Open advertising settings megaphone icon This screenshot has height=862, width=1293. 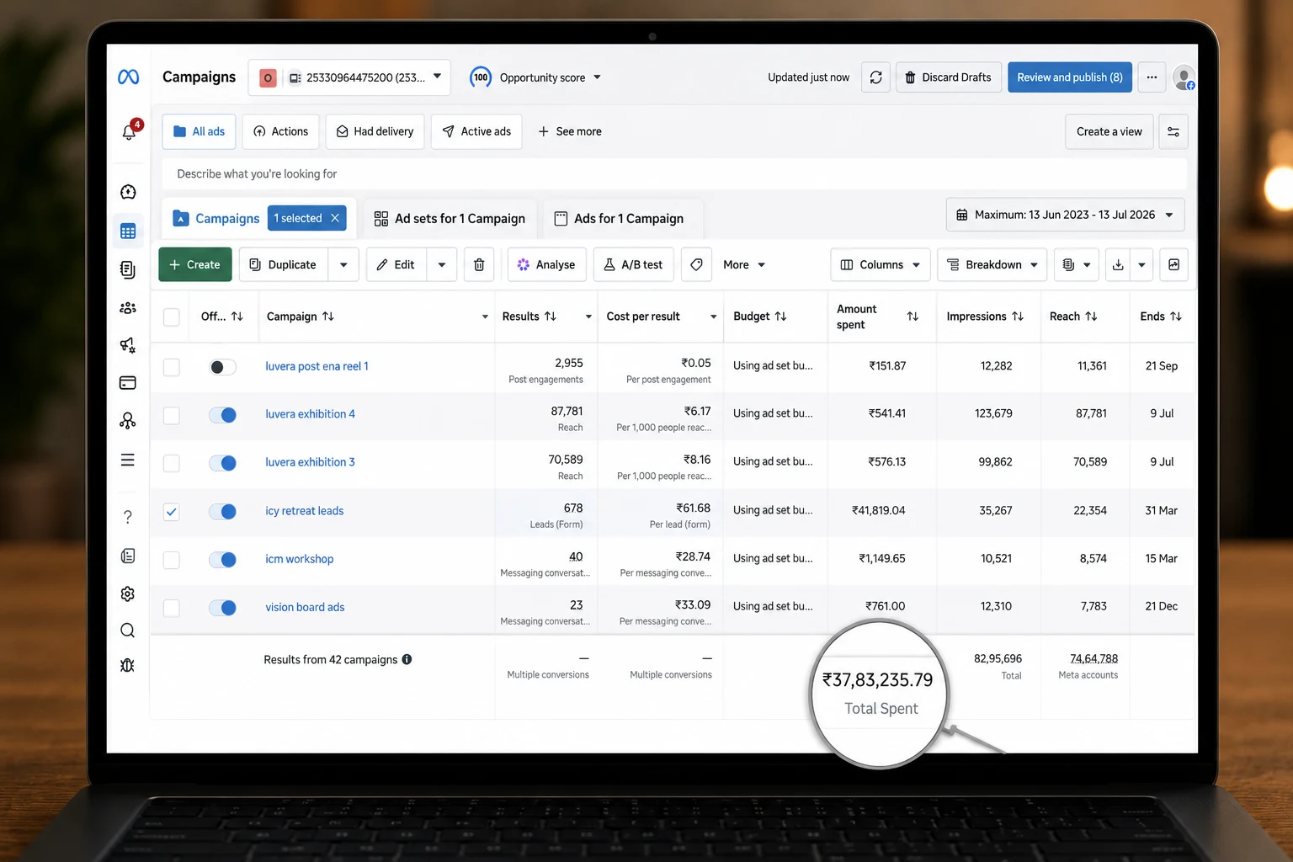tap(128, 345)
